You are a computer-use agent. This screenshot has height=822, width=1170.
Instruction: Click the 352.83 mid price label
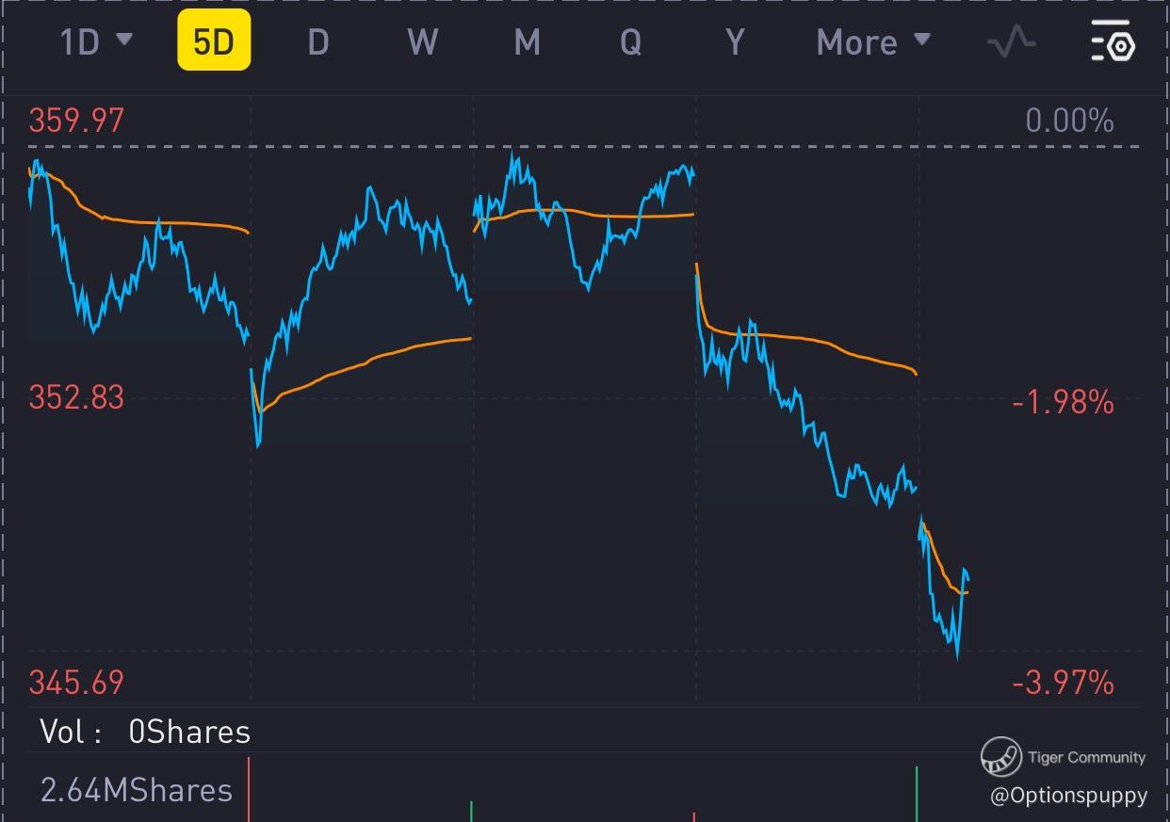(x=76, y=397)
